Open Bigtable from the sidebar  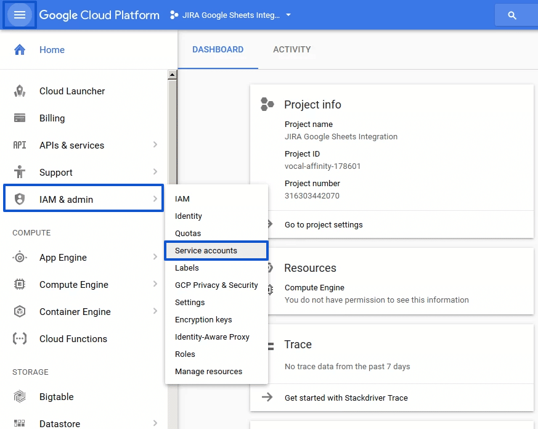pos(56,397)
